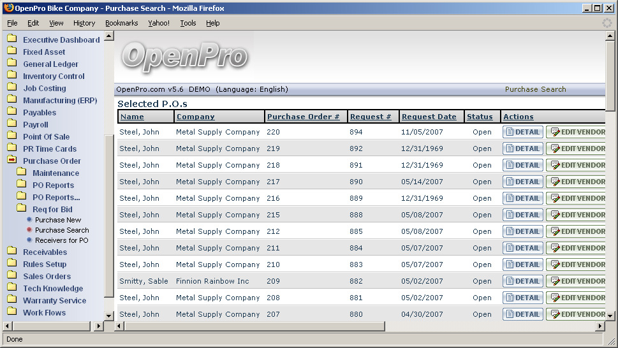618x348 pixels.
Task: Expand the Req for Bid folder
Action: click(x=52, y=209)
